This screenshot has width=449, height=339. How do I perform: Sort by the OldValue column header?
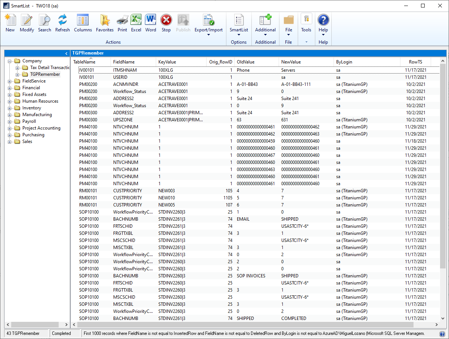click(x=257, y=62)
